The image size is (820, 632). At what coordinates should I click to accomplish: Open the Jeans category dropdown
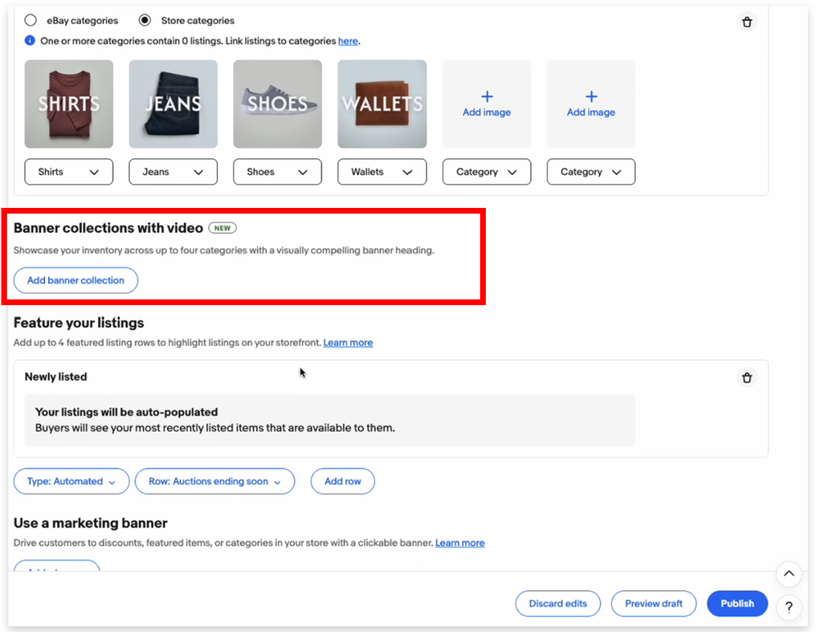pos(173,172)
